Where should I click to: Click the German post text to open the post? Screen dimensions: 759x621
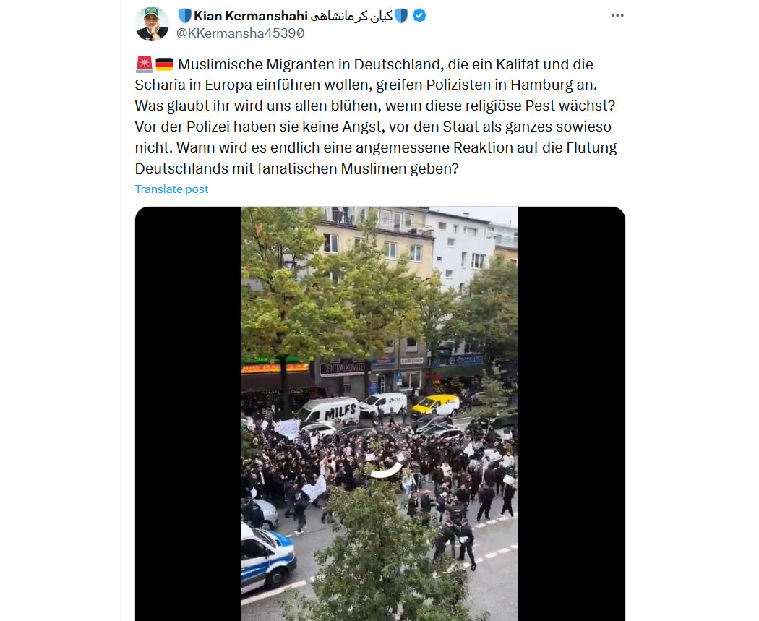click(x=376, y=116)
